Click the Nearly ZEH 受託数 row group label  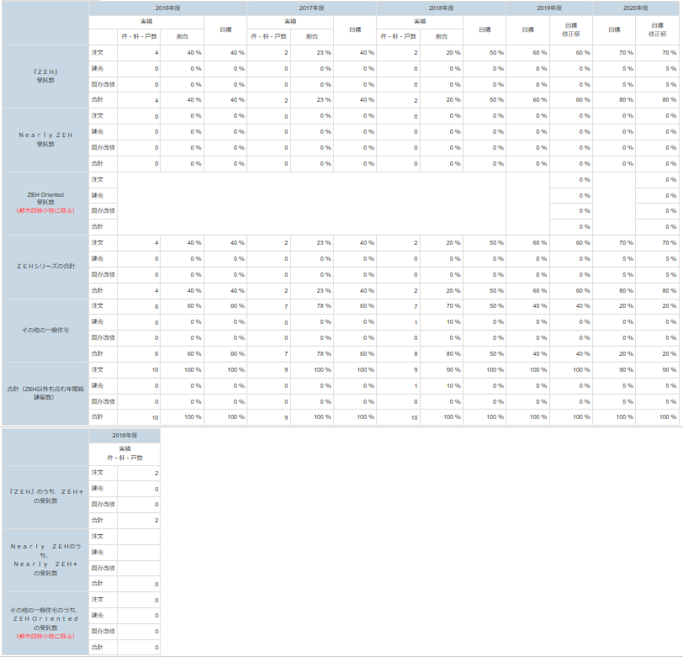pyautogui.click(x=45, y=140)
